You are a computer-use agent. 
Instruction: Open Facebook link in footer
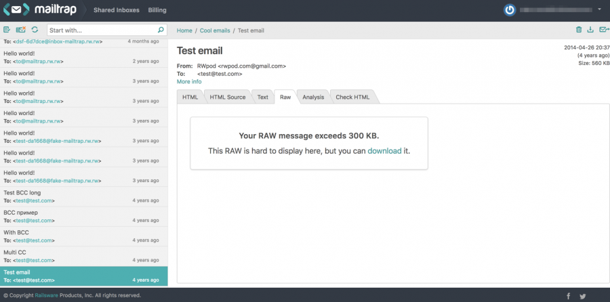[569, 296]
